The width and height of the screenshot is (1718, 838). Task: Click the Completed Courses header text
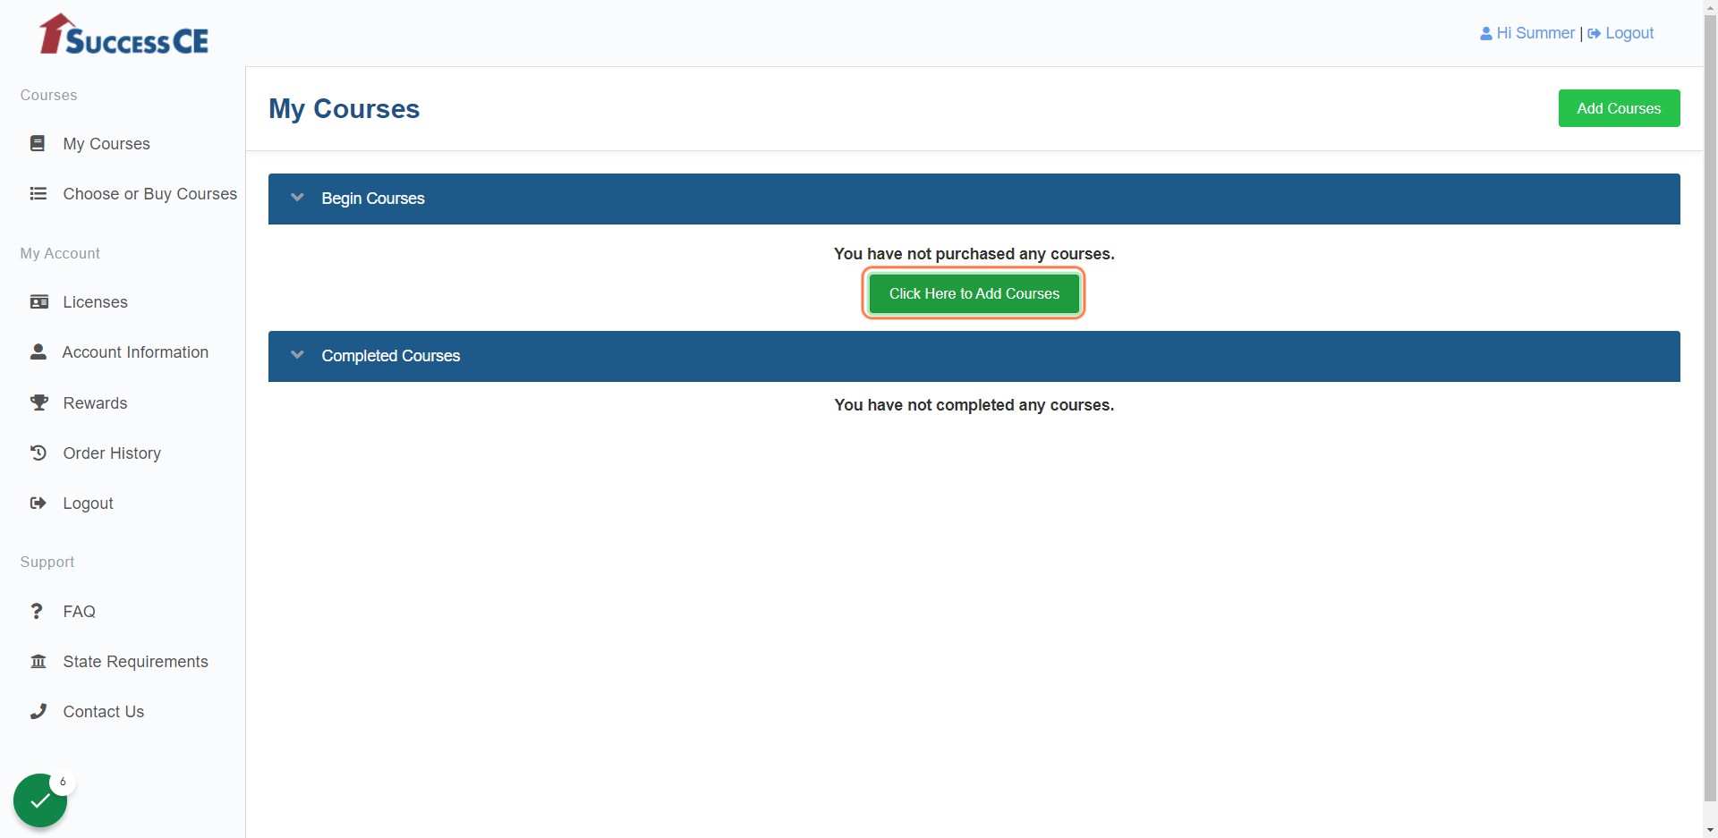tap(391, 355)
